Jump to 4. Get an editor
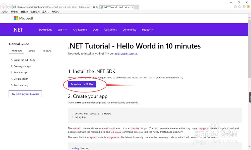The width and height of the screenshot is (251, 150). tap(19, 79)
